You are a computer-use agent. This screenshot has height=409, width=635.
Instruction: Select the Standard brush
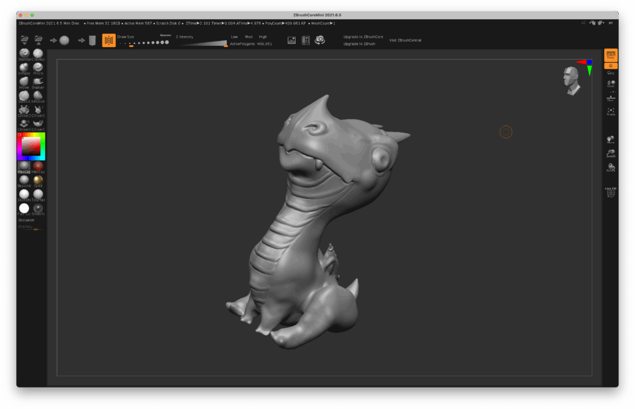[x=24, y=54]
